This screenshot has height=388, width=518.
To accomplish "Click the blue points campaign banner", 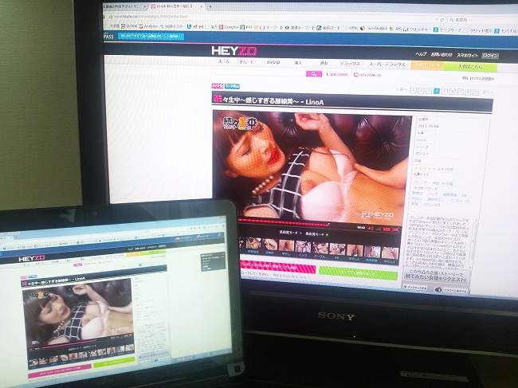I will click(x=151, y=36).
